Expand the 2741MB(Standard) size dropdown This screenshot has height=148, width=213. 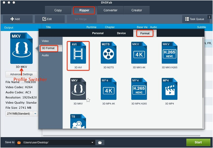(35, 113)
